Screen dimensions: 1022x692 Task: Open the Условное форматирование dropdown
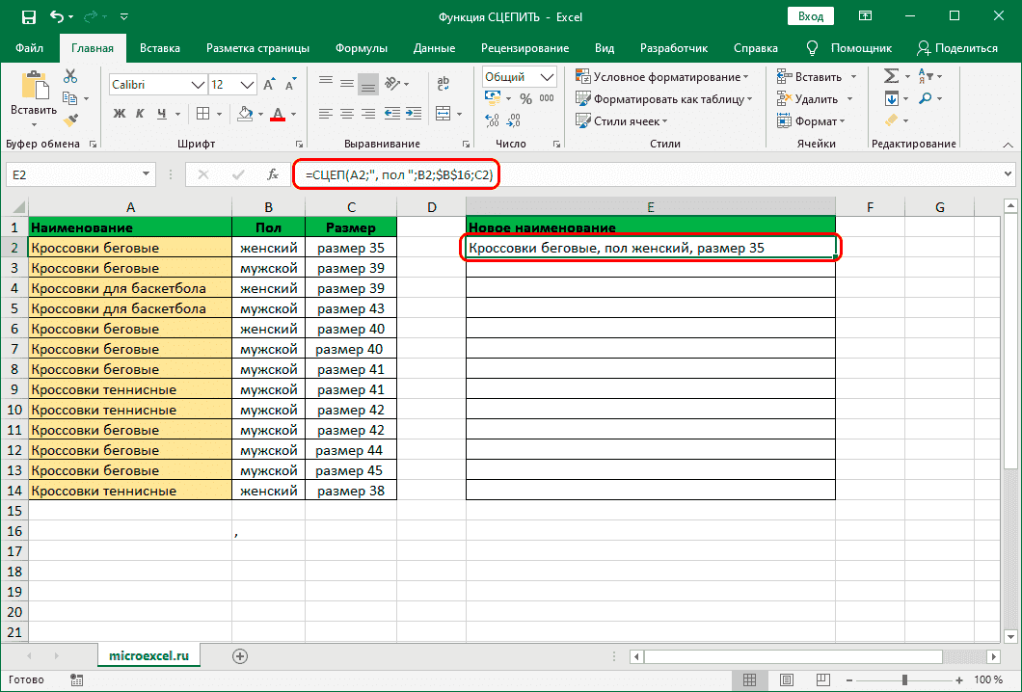coord(661,77)
